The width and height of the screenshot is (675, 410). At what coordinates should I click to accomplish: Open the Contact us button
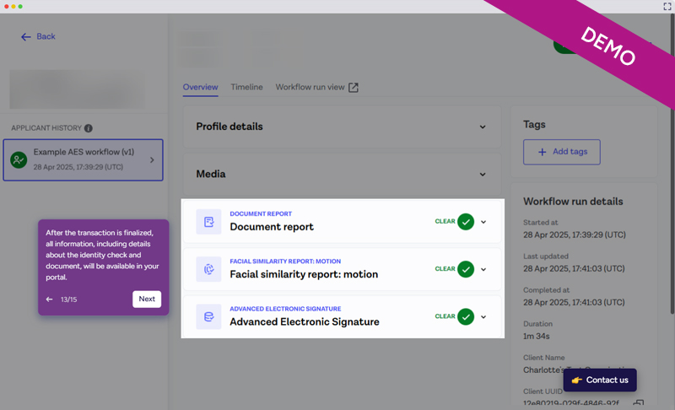click(600, 380)
